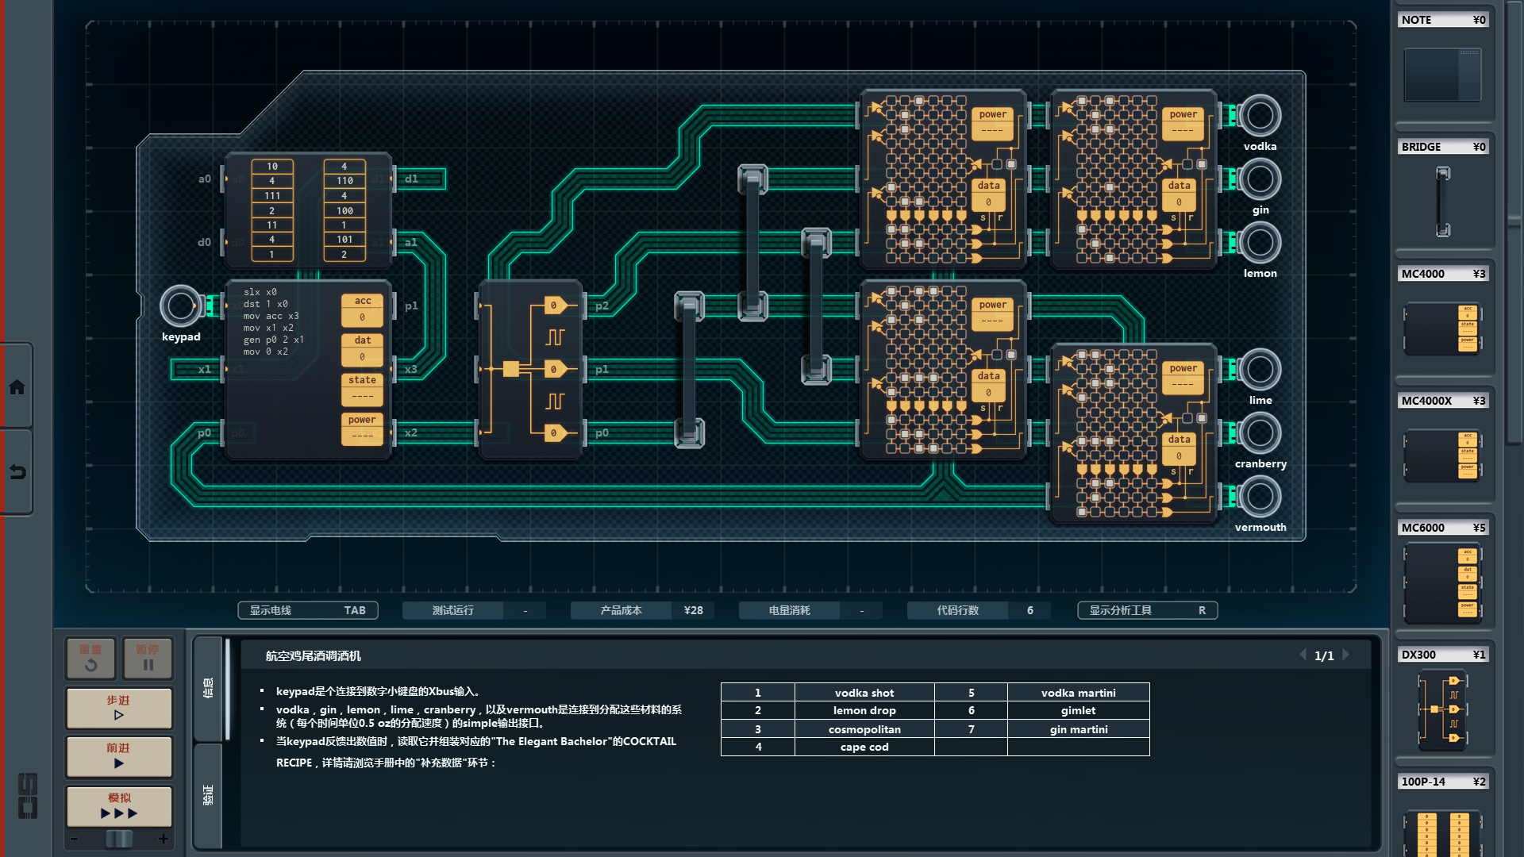The width and height of the screenshot is (1524, 857).
Task: Open the verification (验证) side tab
Action: tap(208, 795)
